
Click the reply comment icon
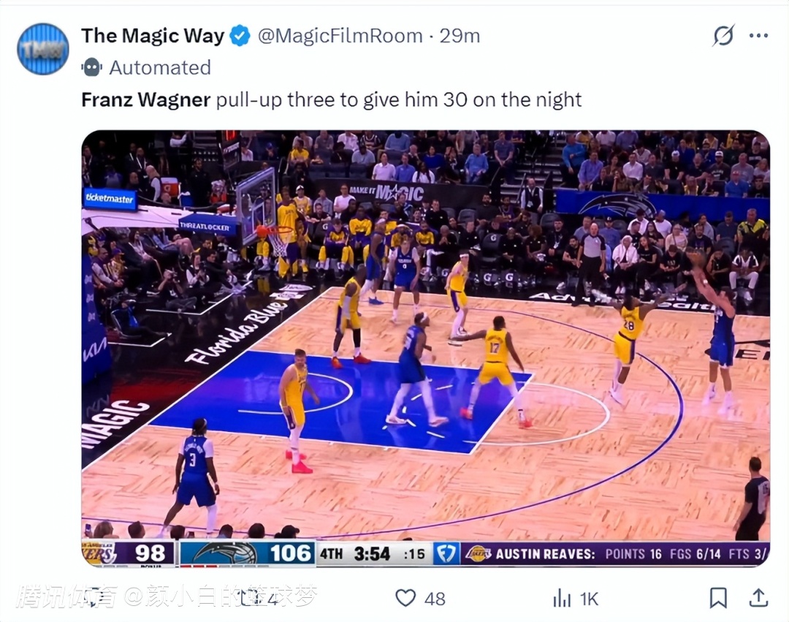98,599
